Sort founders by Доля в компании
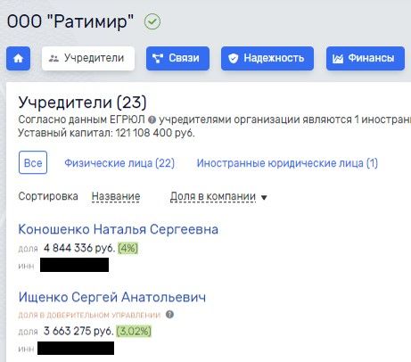Screen dimensions: 411x362 [213, 196]
